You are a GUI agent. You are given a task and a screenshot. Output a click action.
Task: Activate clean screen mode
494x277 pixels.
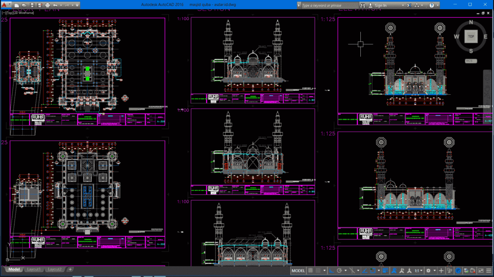[x=481, y=271]
